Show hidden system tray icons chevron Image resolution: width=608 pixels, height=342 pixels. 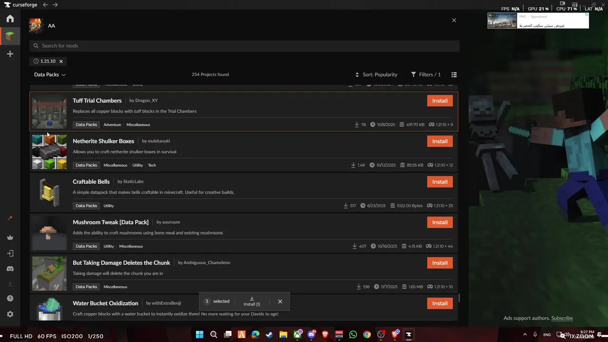pyautogui.click(x=525, y=334)
